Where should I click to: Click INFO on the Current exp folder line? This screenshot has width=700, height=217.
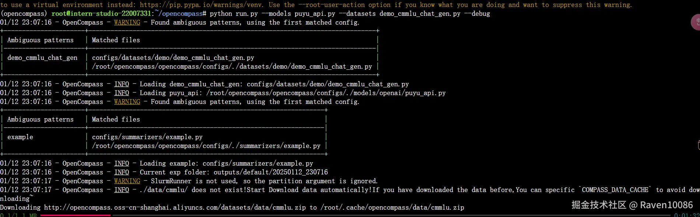122,172
